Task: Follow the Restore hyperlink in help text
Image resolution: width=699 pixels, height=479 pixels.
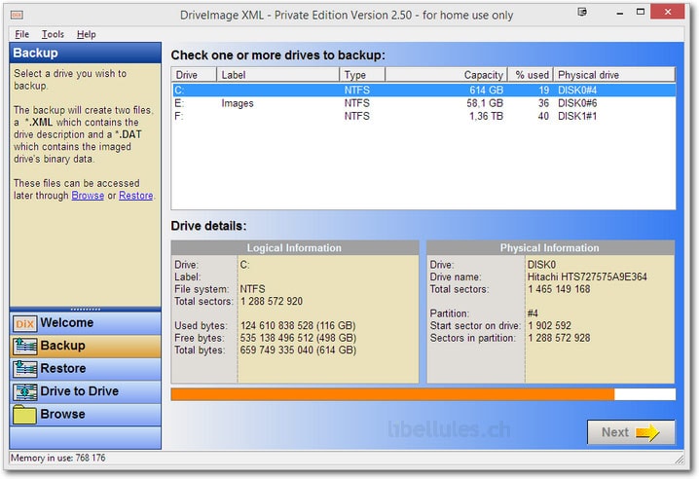Action: (136, 196)
